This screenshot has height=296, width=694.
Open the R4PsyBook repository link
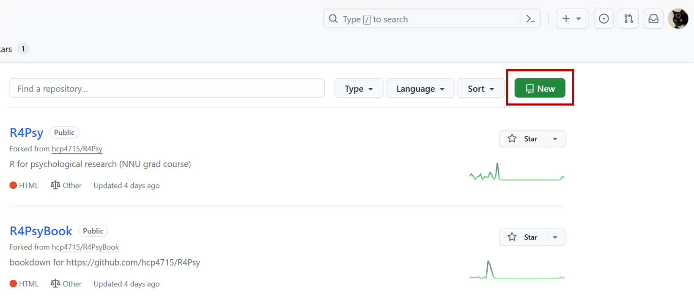coord(41,231)
